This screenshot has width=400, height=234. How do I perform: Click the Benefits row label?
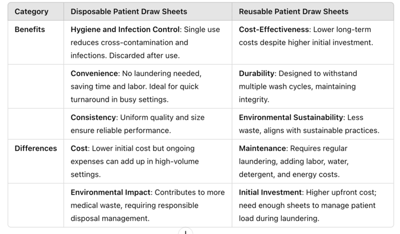tap(30, 29)
